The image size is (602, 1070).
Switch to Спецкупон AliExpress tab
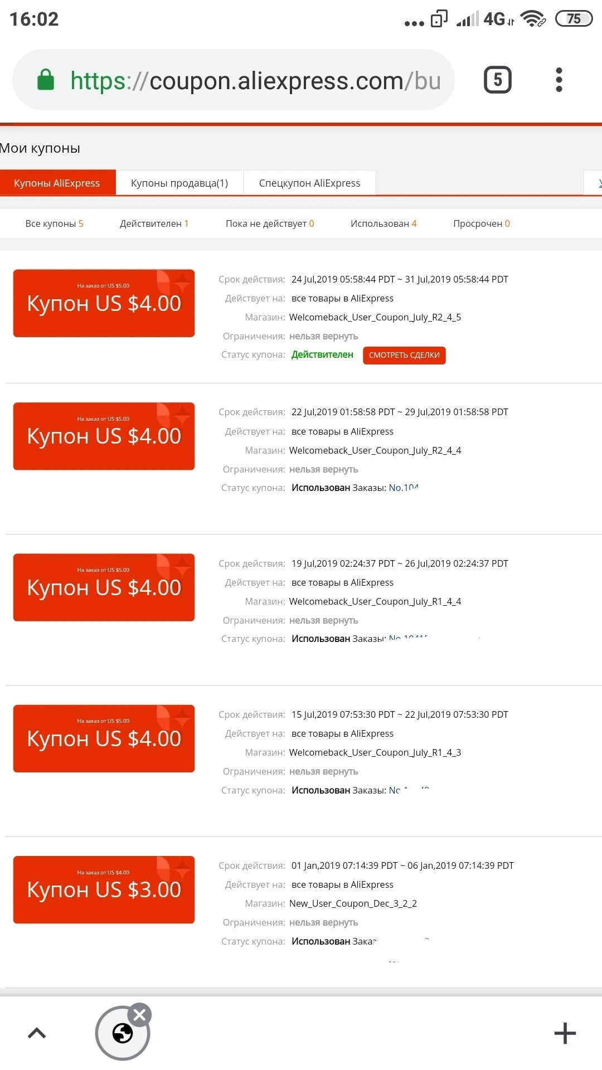coord(309,183)
